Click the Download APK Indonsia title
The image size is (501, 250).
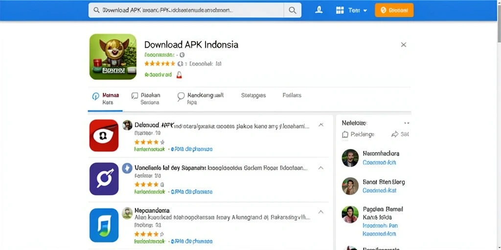point(191,44)
